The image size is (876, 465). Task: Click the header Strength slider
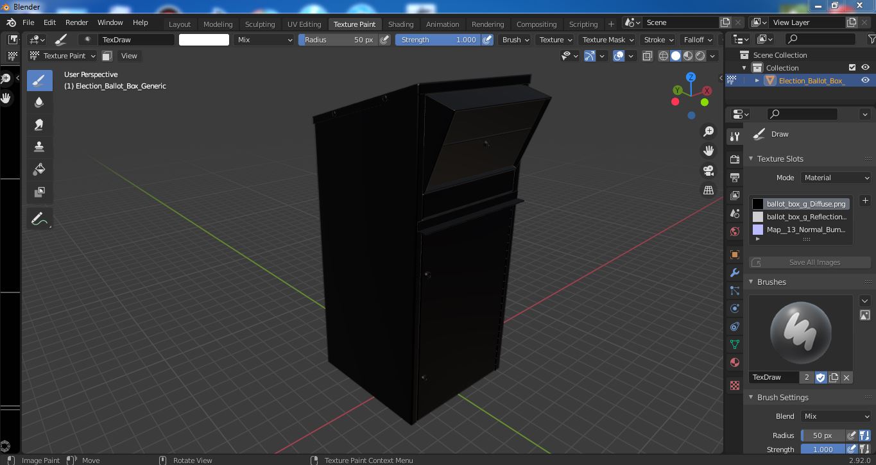438,40
